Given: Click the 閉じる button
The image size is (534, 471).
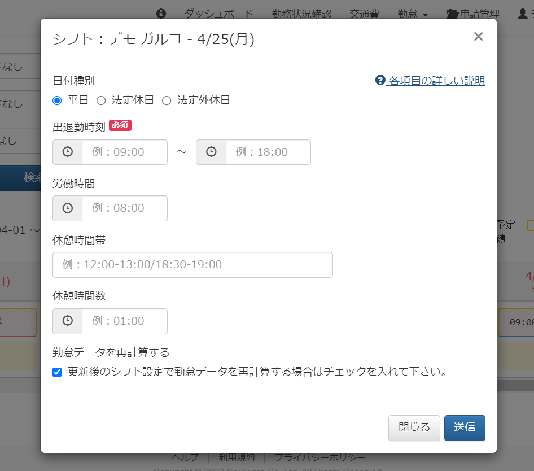Looking at the screenshot, I should [414, 428].
